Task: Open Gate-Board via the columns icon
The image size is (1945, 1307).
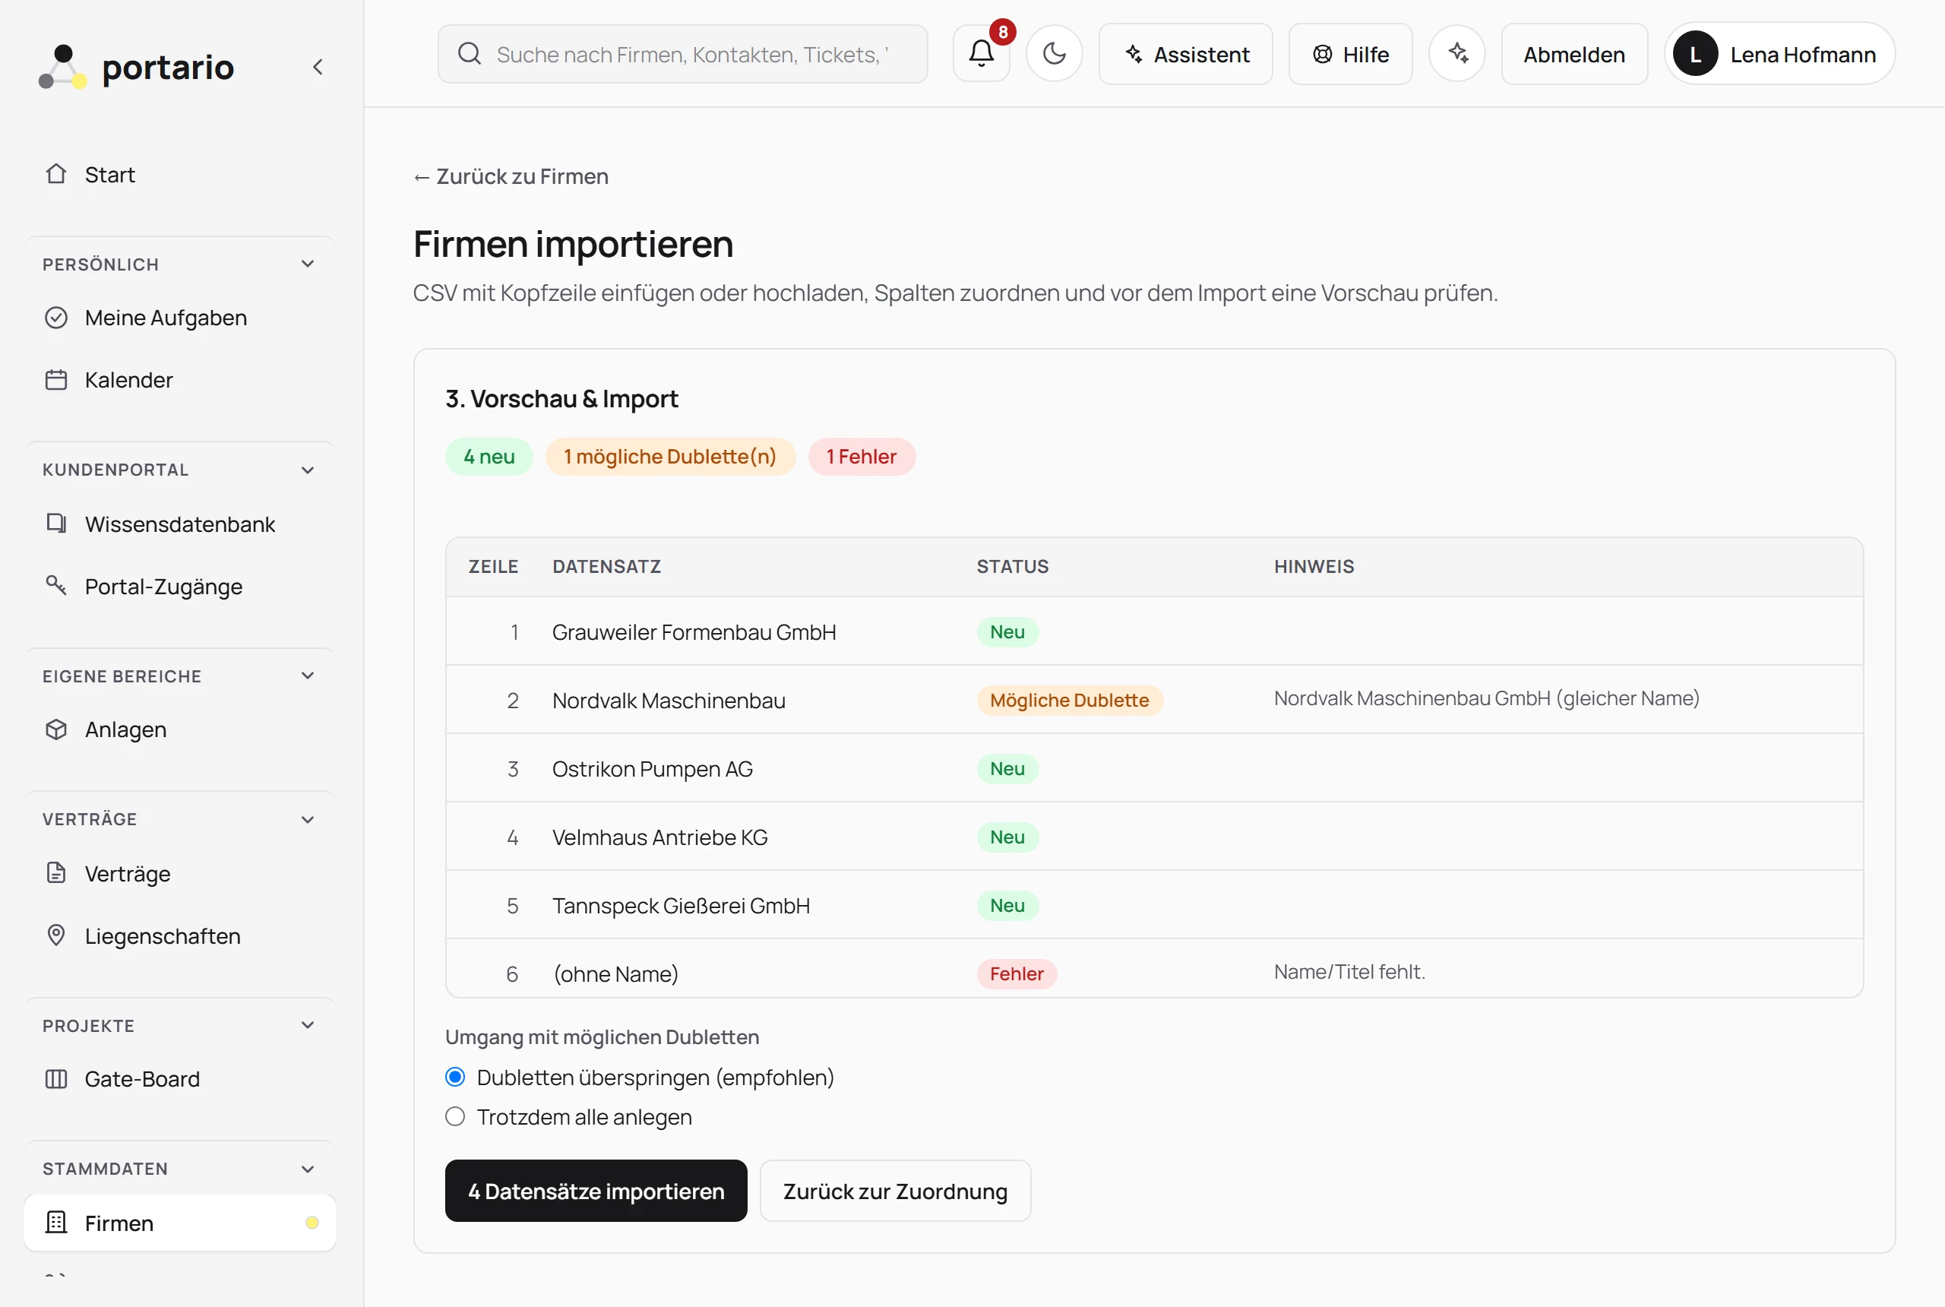Action: (55, 1078)
